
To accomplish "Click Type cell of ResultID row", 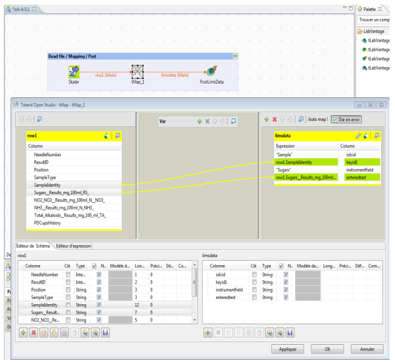I will pyautogui.click(x=81, y=282).
